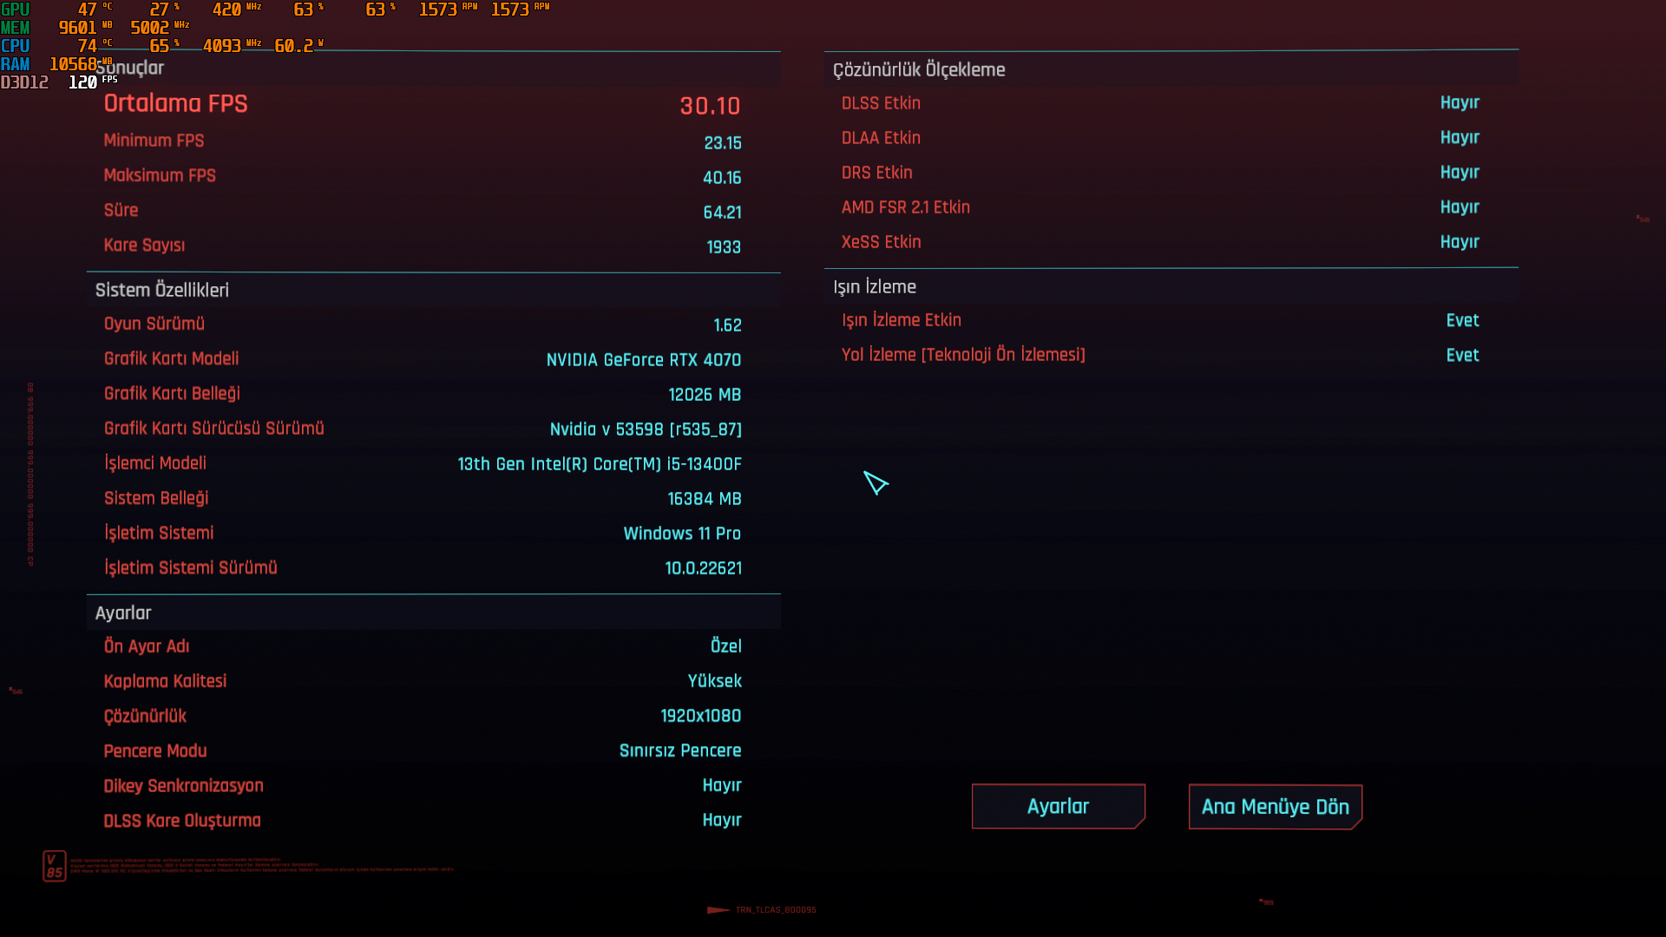Click the Grafik Kartı Modeli value
This screenshot has height=937, width=1666.
[x=643, y=360]
